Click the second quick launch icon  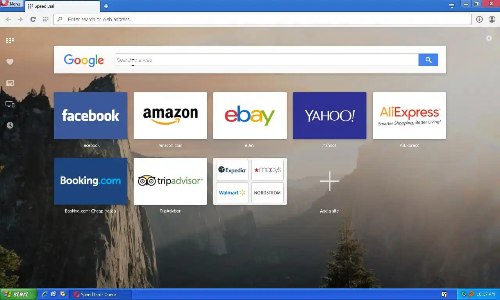(54, 294)
